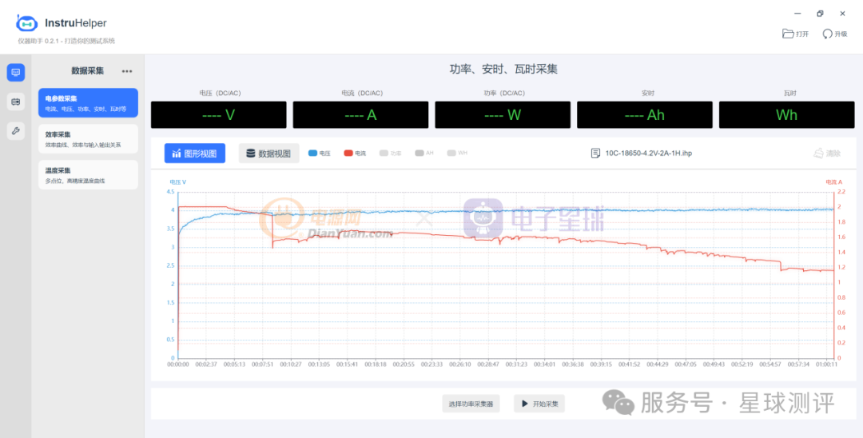Click the 选择功率采集器 button

click(471, 404)
